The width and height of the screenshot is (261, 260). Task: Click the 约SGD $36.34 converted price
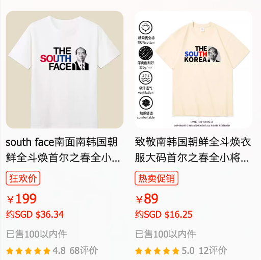pyautogui.click(x=35, y=214)
